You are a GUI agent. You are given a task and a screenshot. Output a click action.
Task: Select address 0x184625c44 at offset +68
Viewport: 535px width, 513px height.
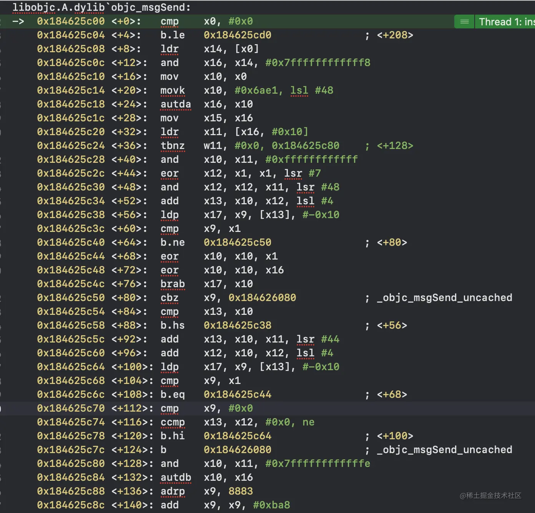point(71,256)
